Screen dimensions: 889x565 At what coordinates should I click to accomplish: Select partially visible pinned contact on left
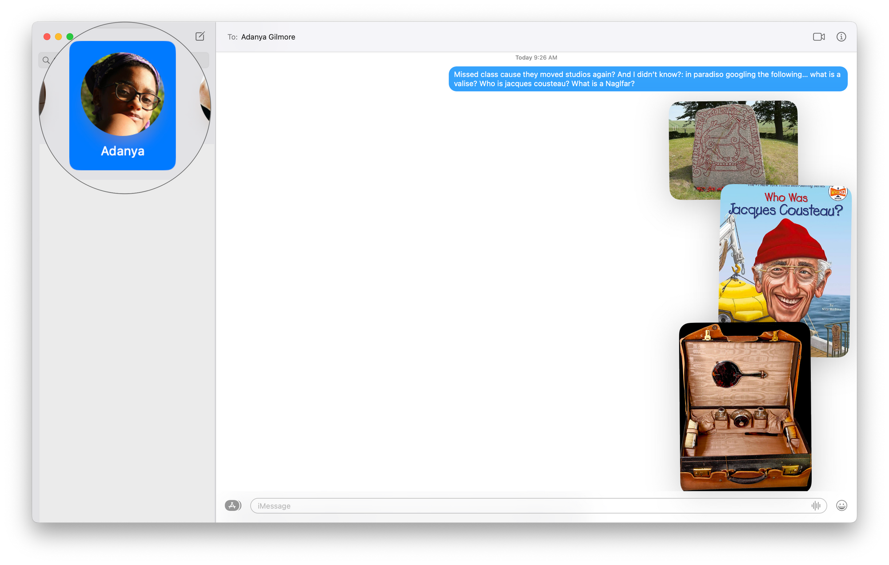tap(43, 99)
